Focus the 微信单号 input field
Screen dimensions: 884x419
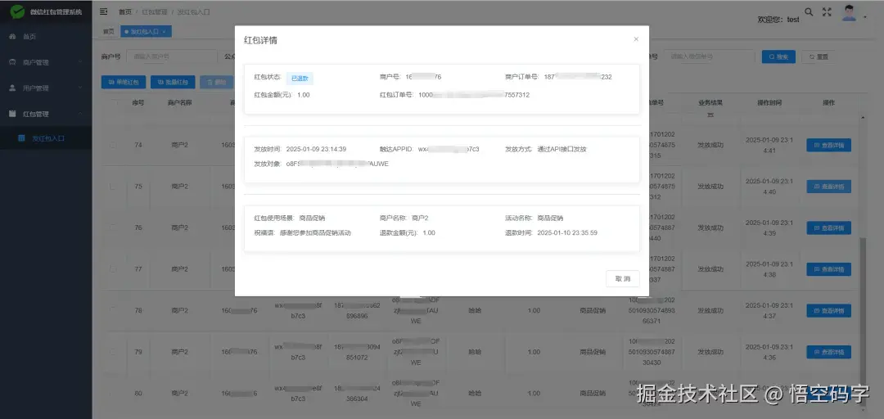click(709, 56)
